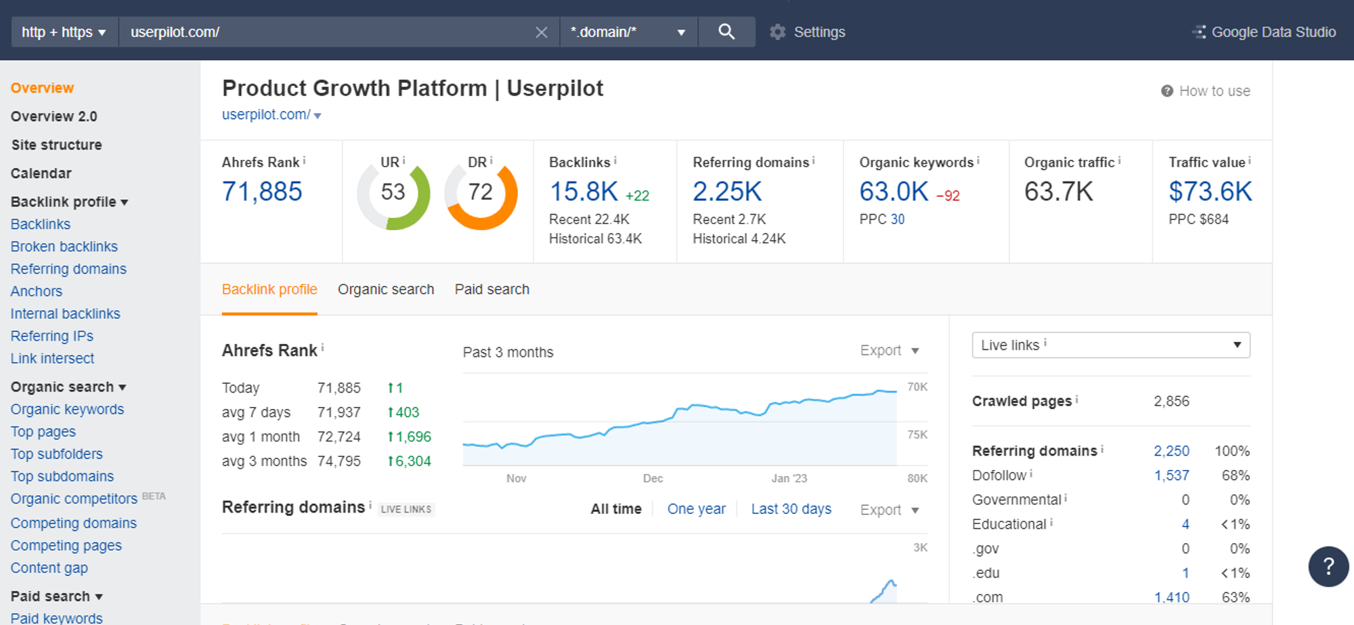Open Referring IPs report
The image size is (1354, 625).
(x=52, y=336)
